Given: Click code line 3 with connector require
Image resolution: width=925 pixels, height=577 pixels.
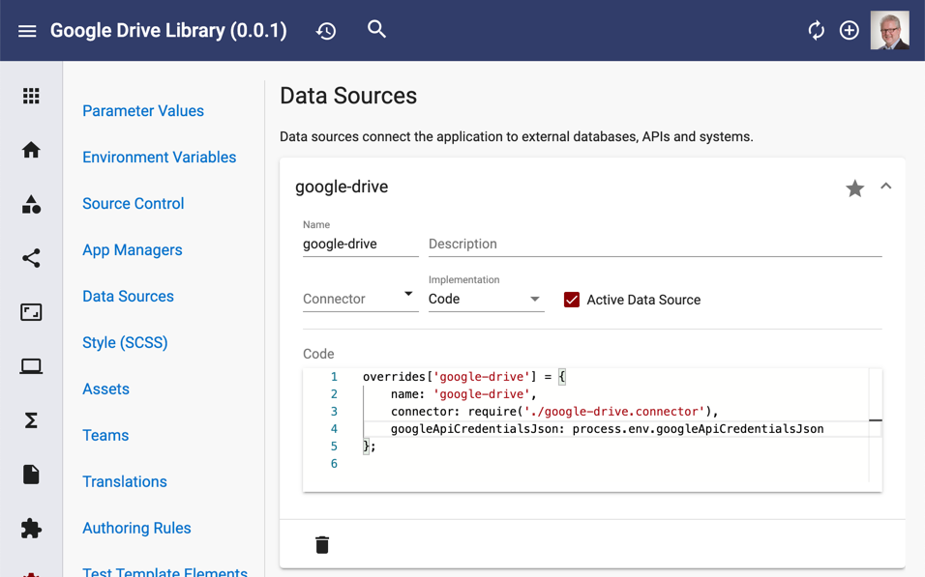Looking at the screenshot, I should pos(554,412).
